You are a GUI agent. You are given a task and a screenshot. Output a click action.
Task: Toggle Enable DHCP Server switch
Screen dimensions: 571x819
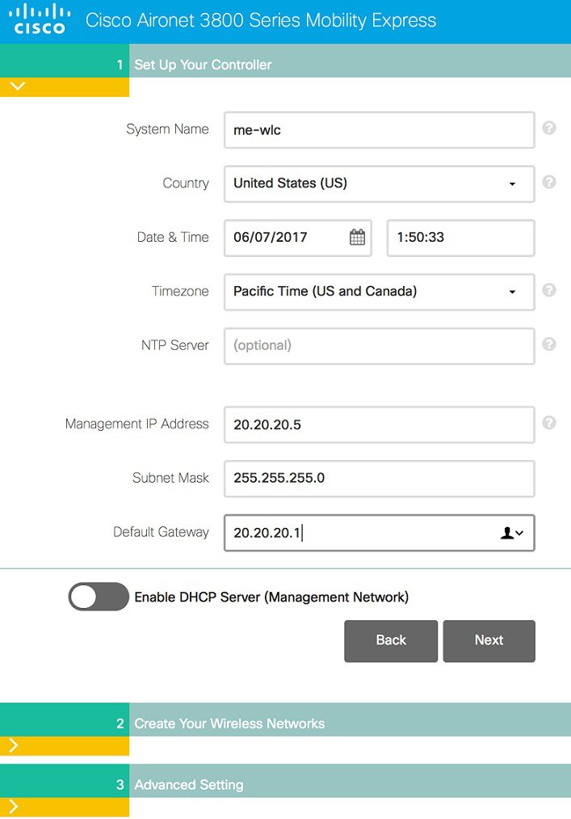coord(98,597)
